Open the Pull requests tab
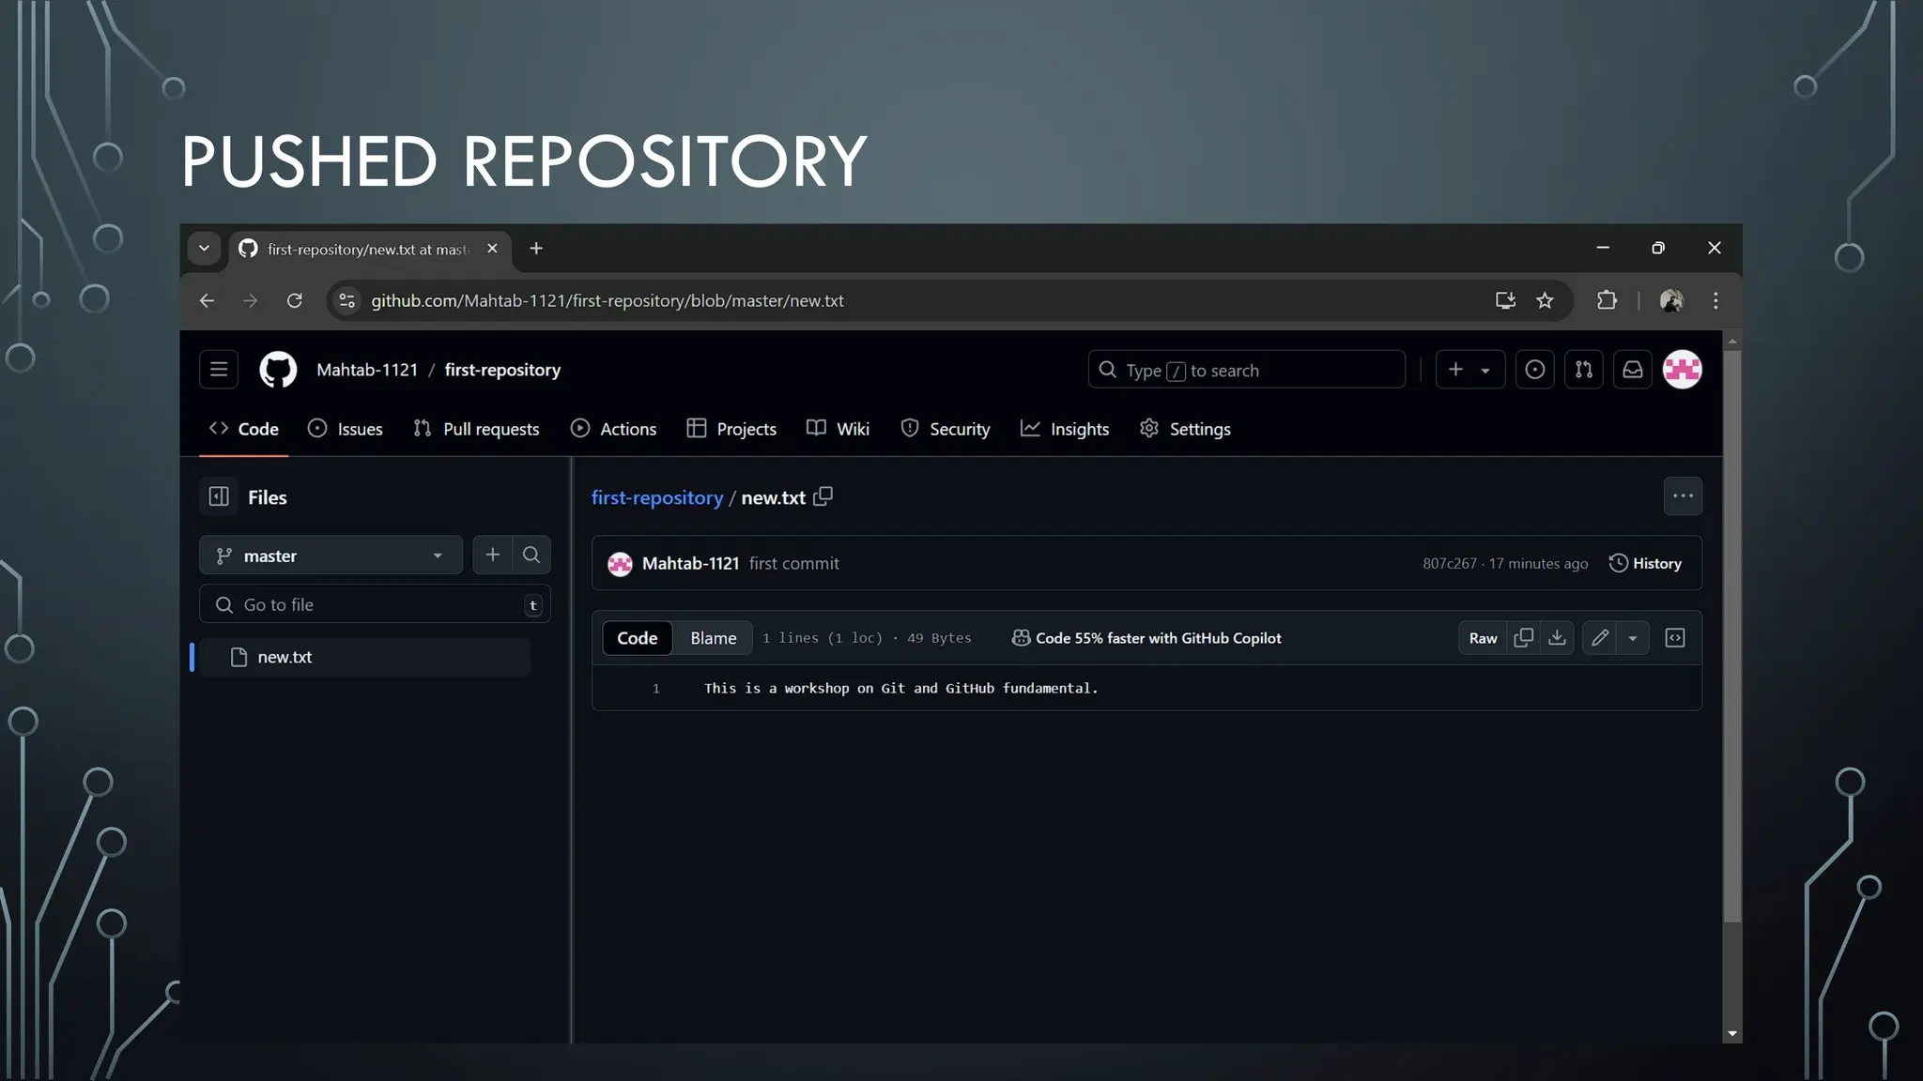Viewport: 1923px width, 1081px height. tap(476, 429)
